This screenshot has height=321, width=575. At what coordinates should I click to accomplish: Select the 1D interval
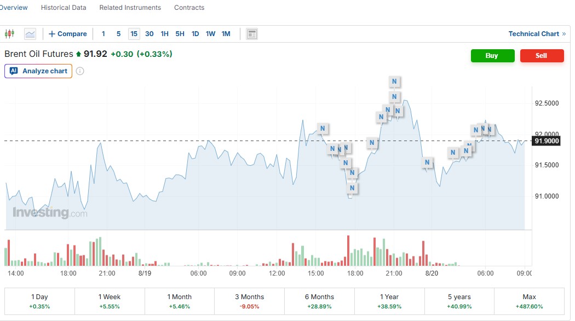pyautogui.click(x=195, y=34)
